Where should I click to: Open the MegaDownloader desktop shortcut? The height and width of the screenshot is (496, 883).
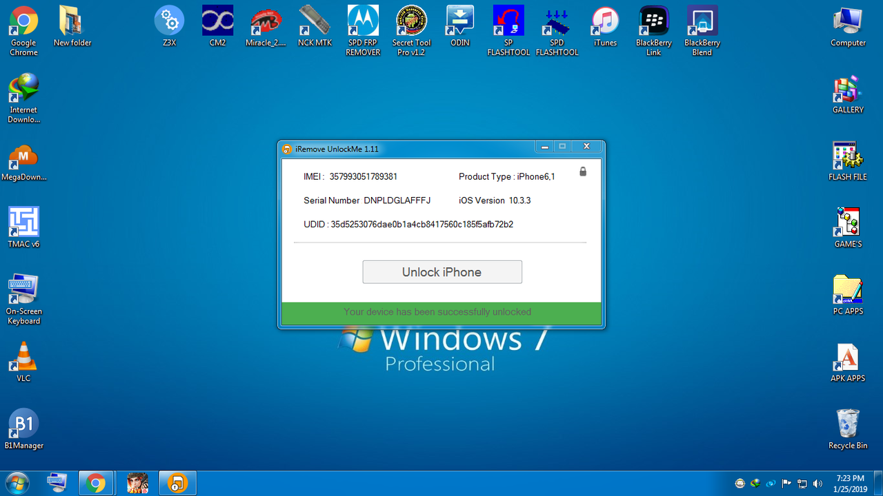(23, 162)
